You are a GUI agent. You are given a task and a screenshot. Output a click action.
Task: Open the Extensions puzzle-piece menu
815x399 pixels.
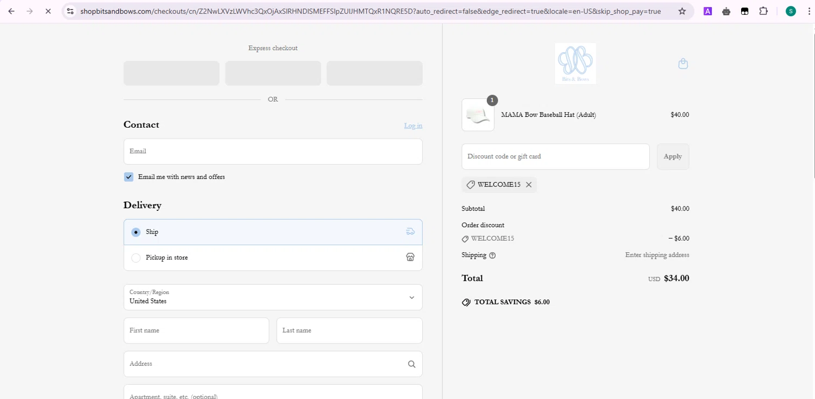[763, 11]
